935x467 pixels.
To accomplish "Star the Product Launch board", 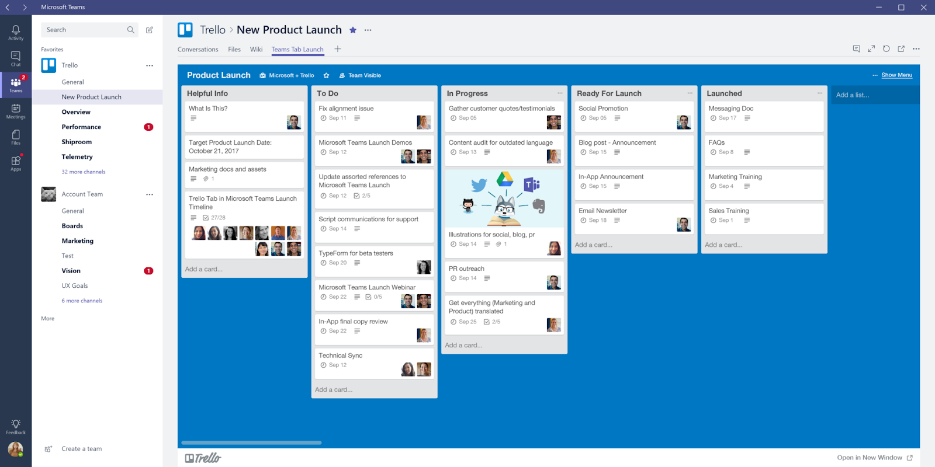I will tap(327, 75).
